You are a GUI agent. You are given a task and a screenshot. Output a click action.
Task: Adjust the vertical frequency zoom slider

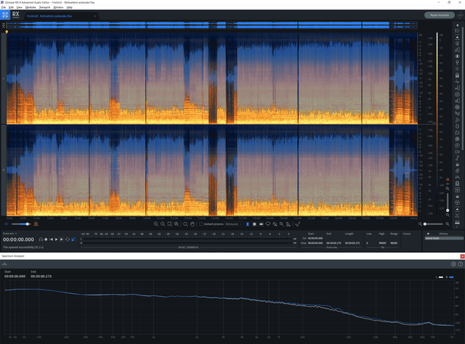448,202
